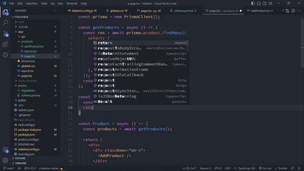Open the Accounts menu in activity bar
Screen dimensions: 304x171
tap(5, 150)
